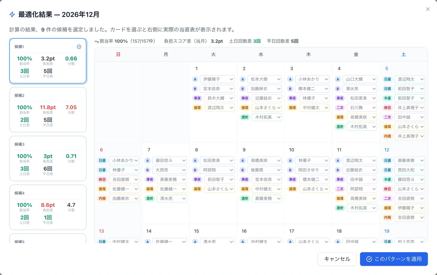
Task: Click the 負担スコア差（当月）3.2pt summary text
Action: click(193, 41)
